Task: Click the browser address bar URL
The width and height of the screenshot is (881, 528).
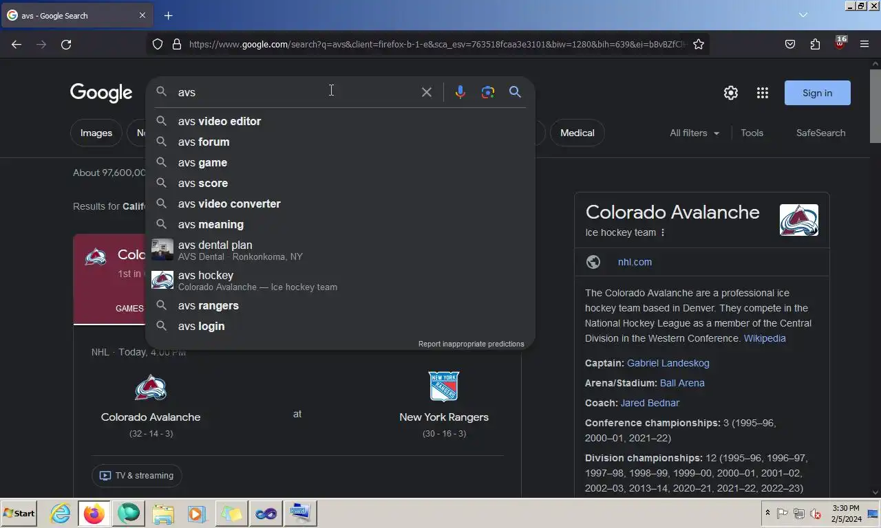Action: point(437,44)
